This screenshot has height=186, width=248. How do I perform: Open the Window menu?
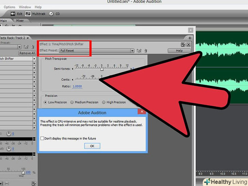click(25, 7)
